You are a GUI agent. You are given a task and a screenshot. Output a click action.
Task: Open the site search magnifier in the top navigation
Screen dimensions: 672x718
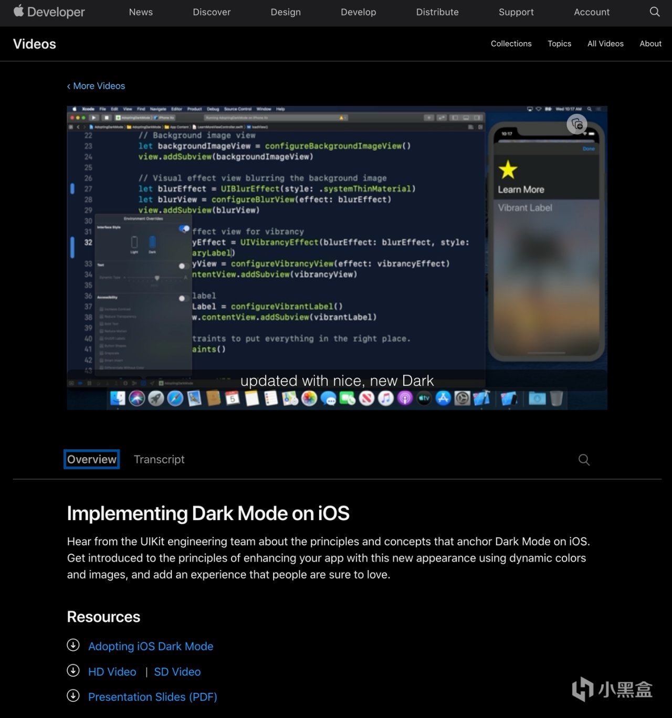[655, 12]
